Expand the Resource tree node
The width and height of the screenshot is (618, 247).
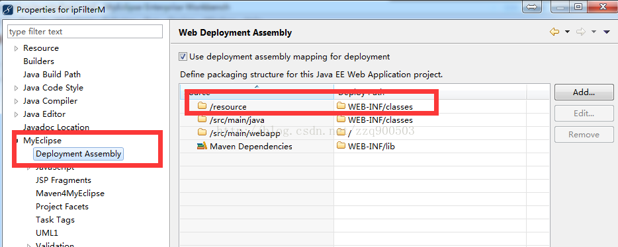pos(16,48)
